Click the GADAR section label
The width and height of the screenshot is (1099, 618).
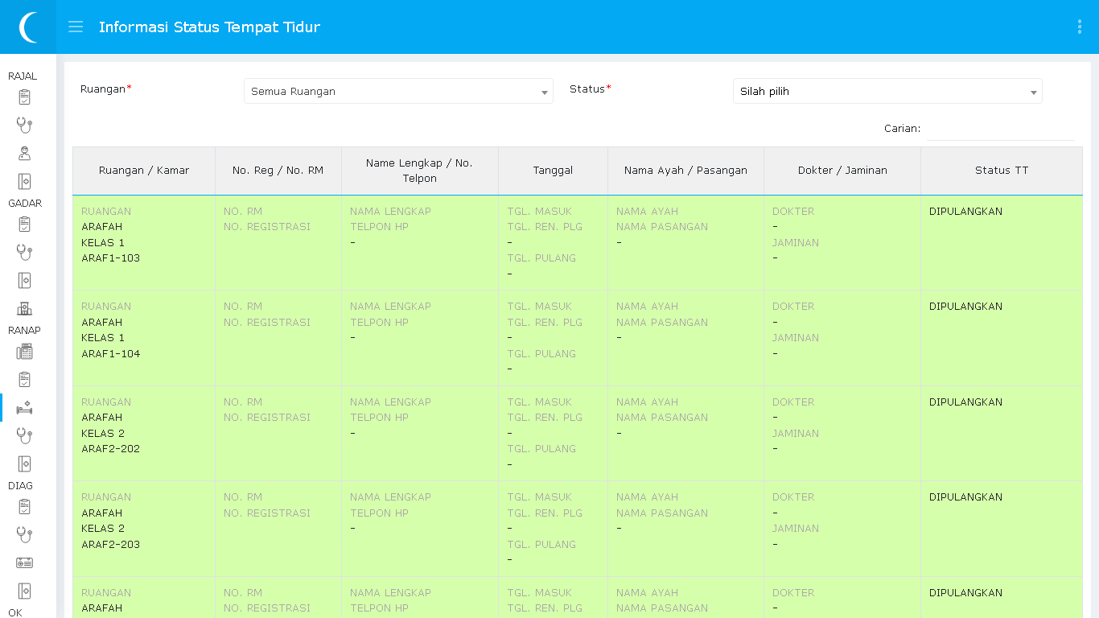coord(25,204)
